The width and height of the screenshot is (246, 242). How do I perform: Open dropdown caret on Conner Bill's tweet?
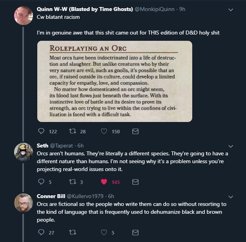[231, 196]
